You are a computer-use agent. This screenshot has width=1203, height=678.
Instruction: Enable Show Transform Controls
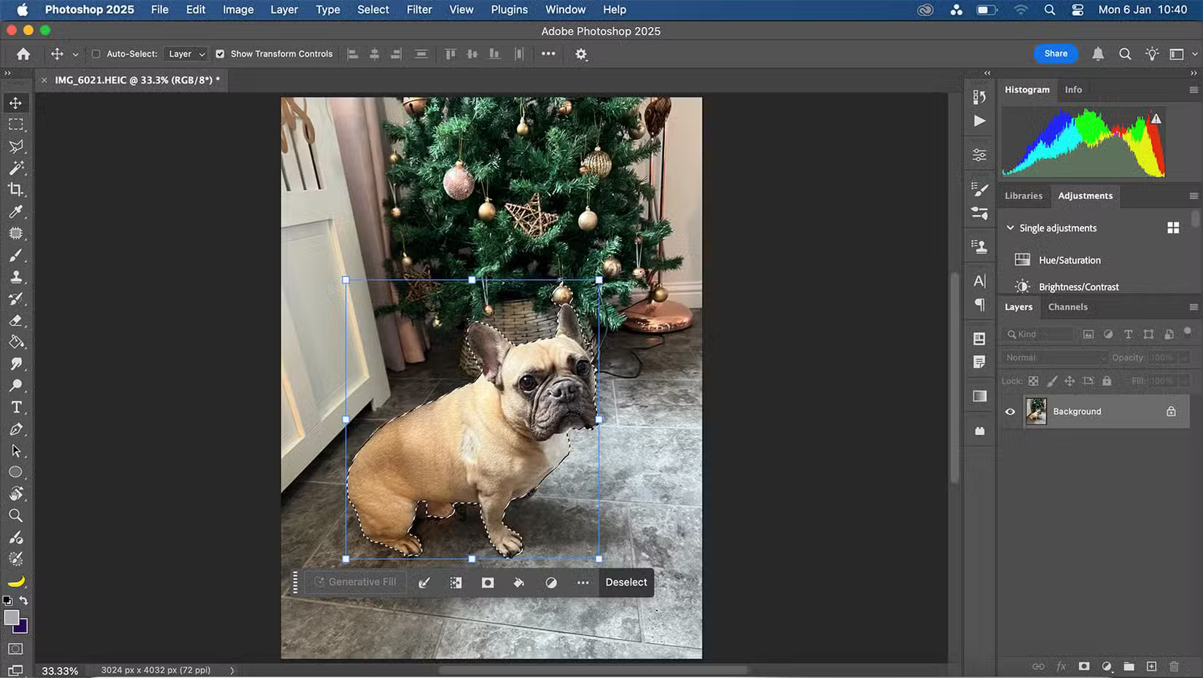click(219, 53)
